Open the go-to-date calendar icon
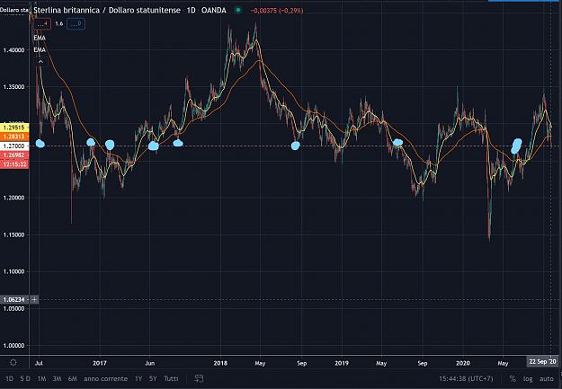This screenshot has height=389, width=562. click(199, 378)
